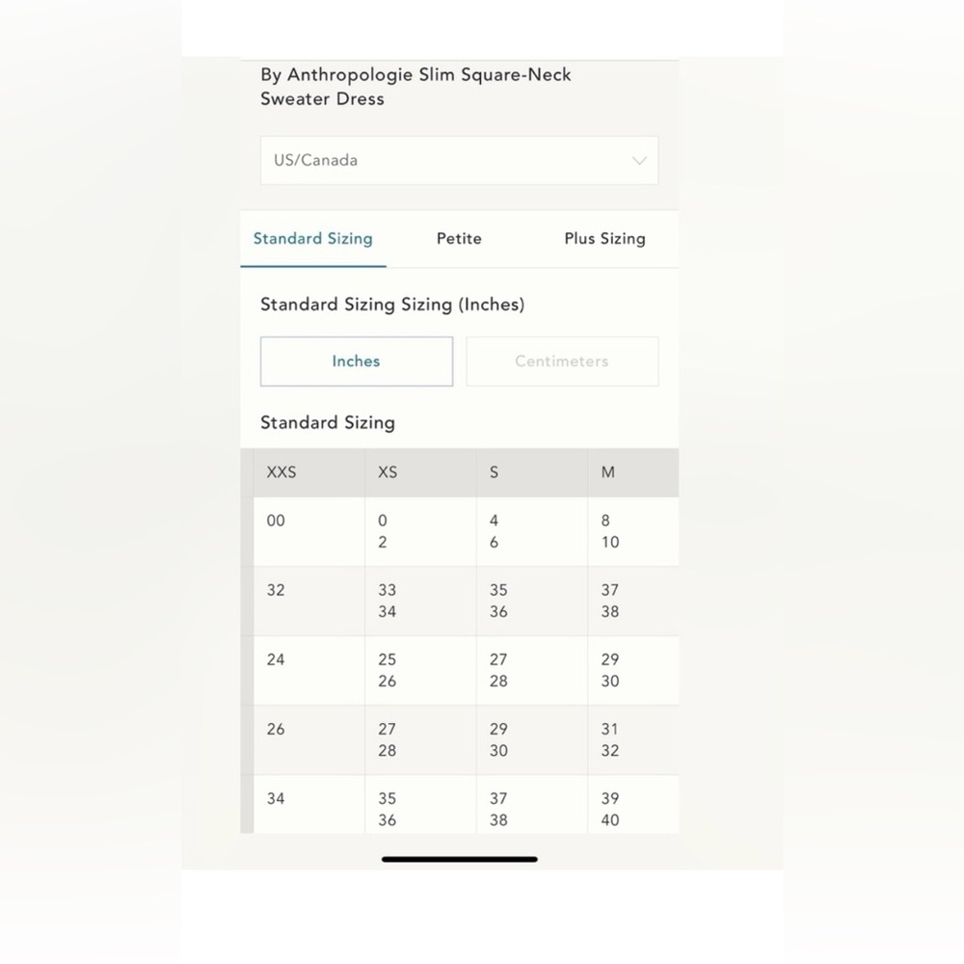Click the Standard Sizing Sizing (Inches) heading

point(392,305)
